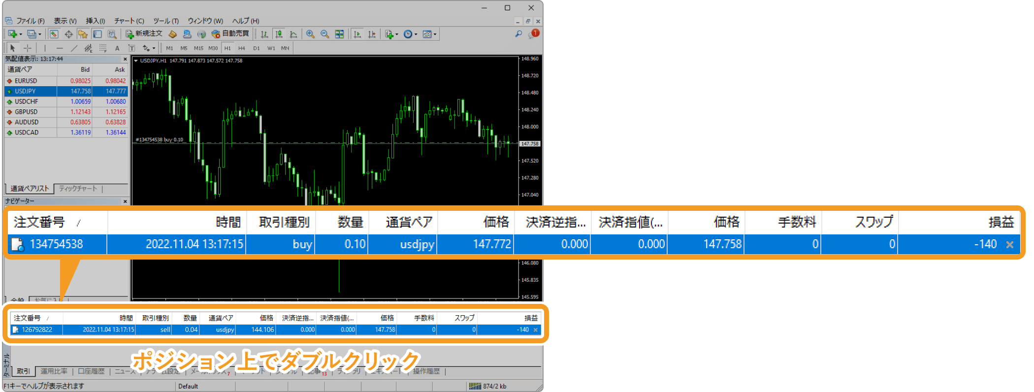The width and height of the screenshot is (1034, 392).
Task: Select the arrows objects tool
Action: click(146, 48)
